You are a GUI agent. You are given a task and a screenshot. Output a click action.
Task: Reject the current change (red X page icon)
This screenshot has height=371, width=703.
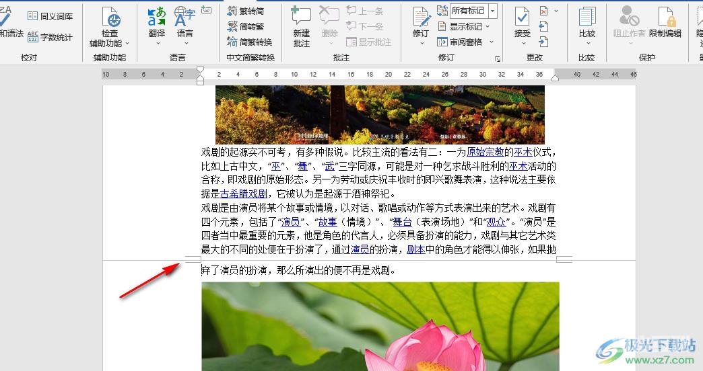point(543,11)
